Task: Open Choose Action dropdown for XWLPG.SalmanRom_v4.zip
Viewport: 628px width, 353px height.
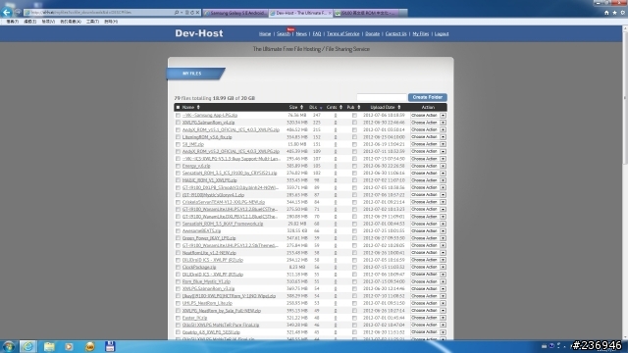Action: click(428, 123)
